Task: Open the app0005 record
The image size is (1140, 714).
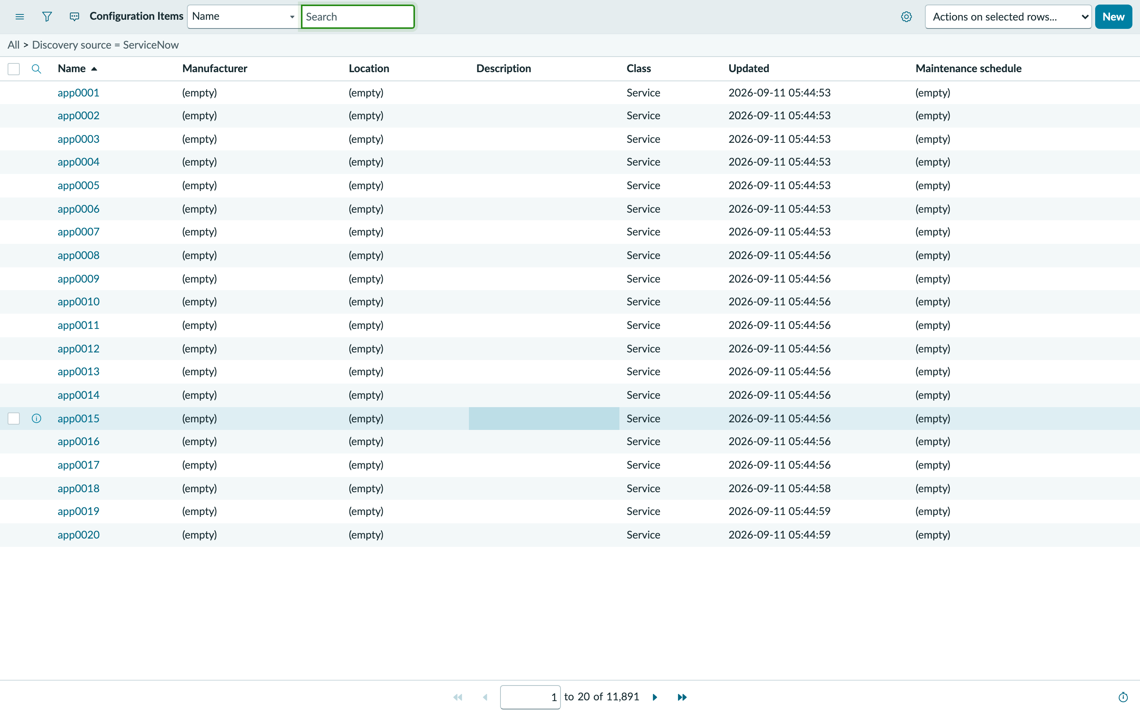Action: coord(78,185)
